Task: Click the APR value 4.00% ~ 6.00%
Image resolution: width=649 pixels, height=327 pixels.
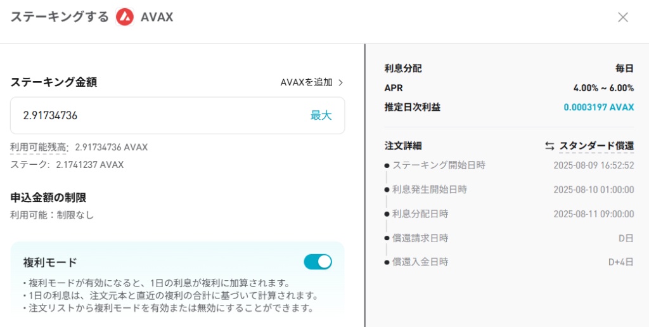Action: pos(603,88)
